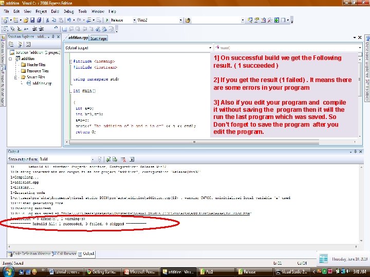This screenshot has width=370, height=277.
Task: Switch to the Start Page tab
Action: [98, 38]
